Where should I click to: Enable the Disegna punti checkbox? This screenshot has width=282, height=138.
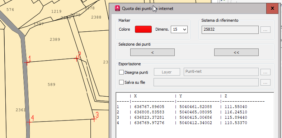click(121, 72)
